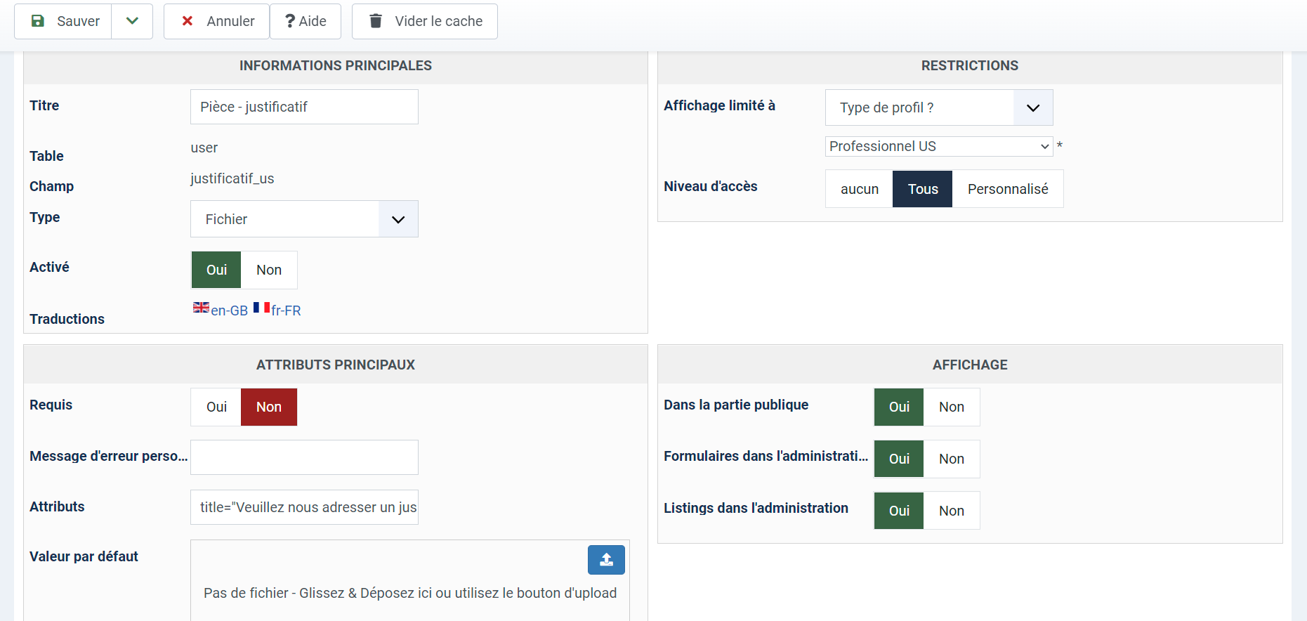Expand the Professionnel US select box
This screenshot has width=1307, height=621.
click(939, 146)
